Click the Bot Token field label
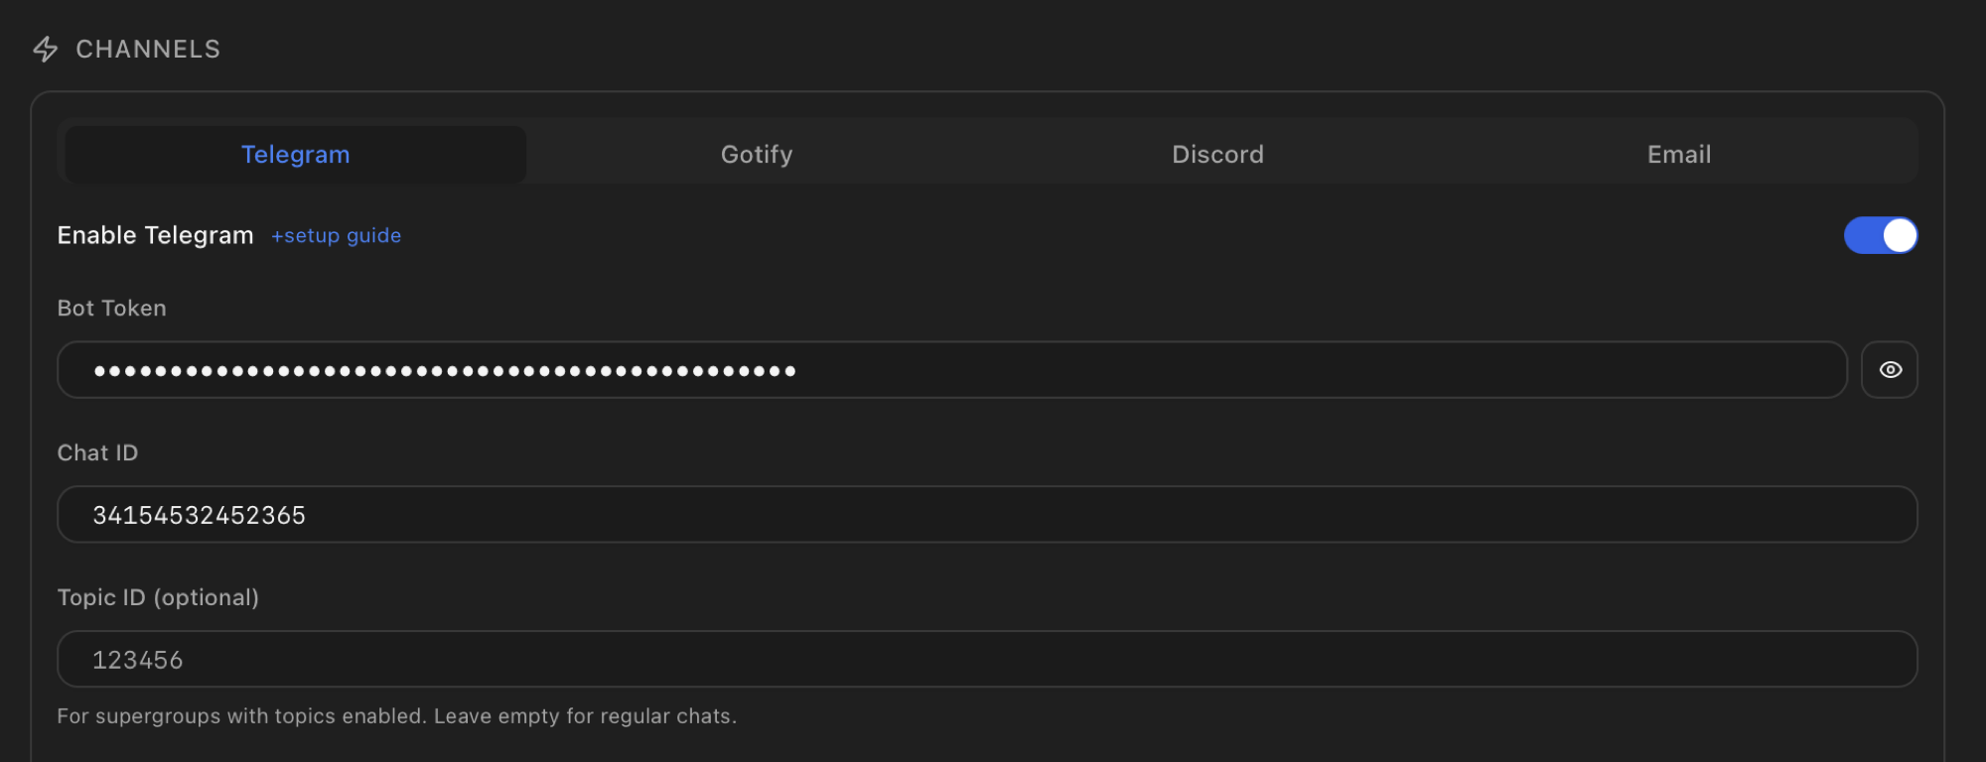The image size is (1986, 762). coord(112,309)
